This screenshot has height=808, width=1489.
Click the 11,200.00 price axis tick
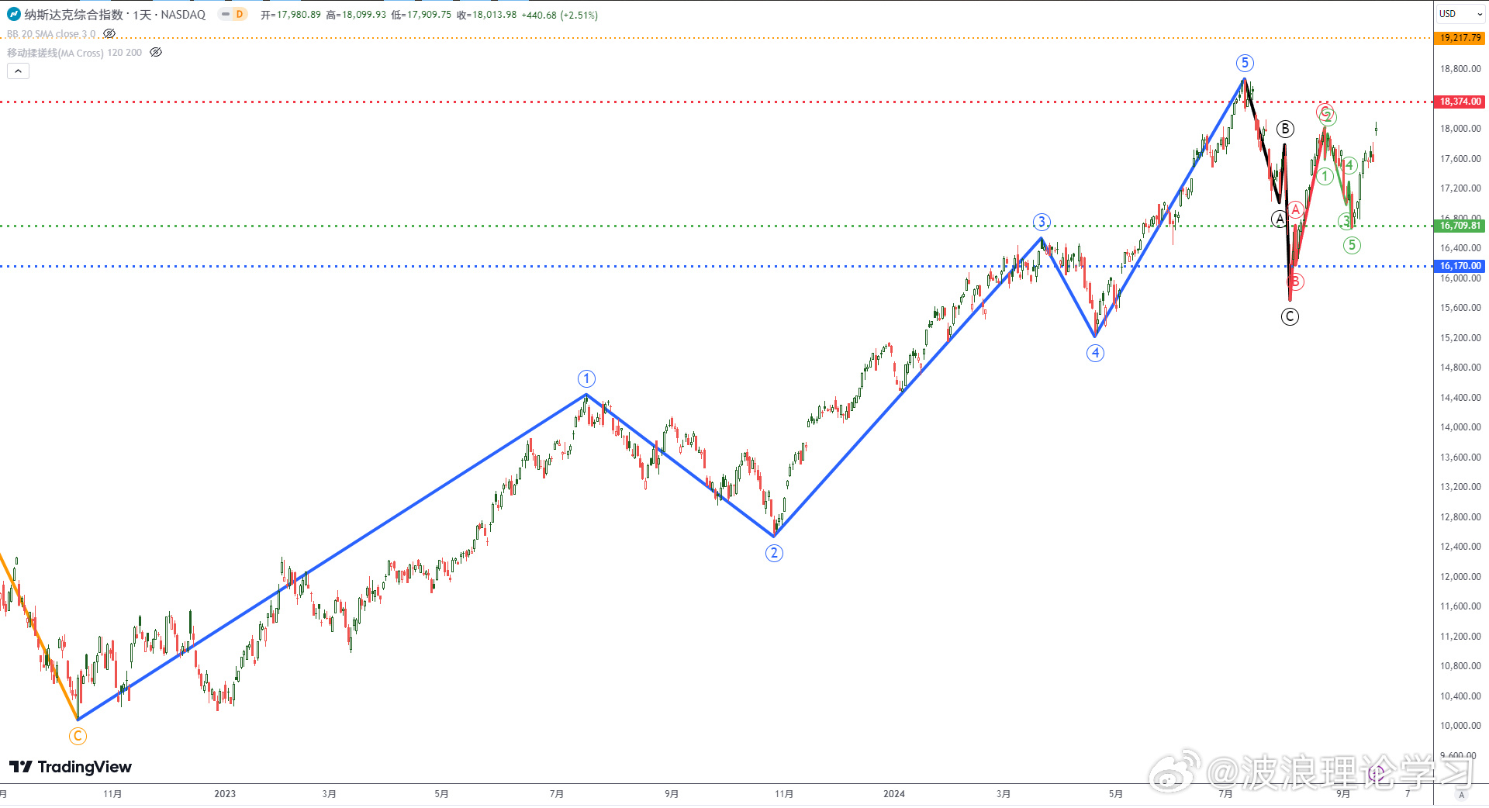point(1460,637)
